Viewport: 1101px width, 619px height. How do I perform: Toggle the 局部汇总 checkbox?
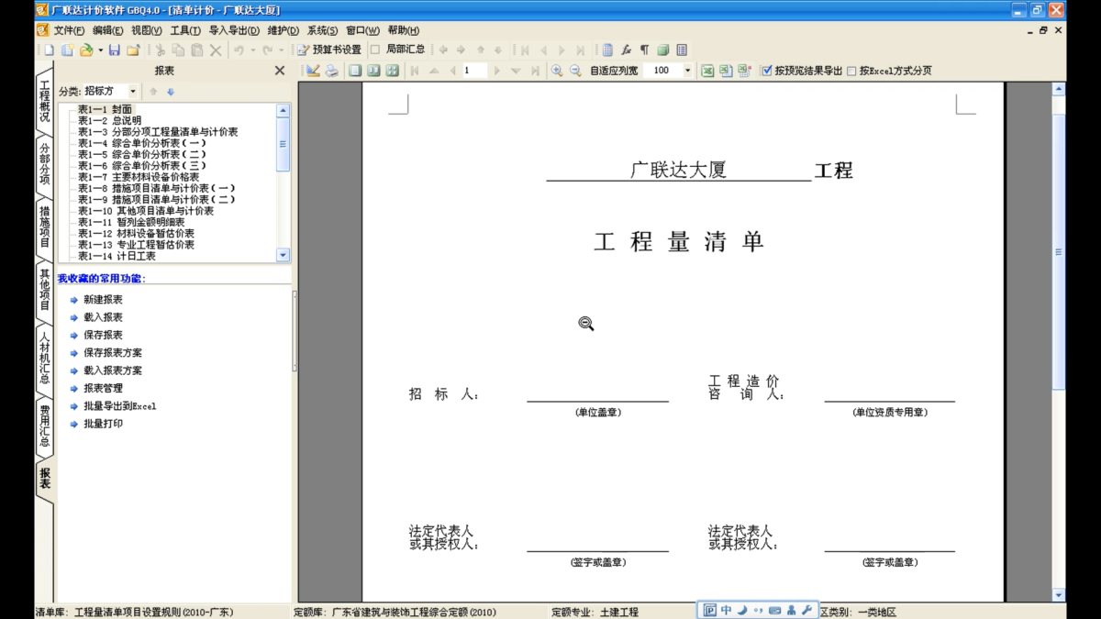[375, 50]
